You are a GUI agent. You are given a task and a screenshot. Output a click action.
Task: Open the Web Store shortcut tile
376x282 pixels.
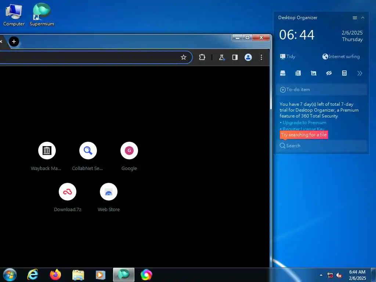point(109,197)
